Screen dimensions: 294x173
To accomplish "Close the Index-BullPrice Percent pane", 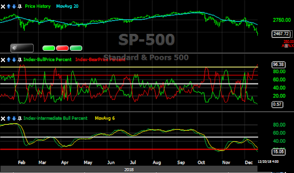I will (3, 60).
